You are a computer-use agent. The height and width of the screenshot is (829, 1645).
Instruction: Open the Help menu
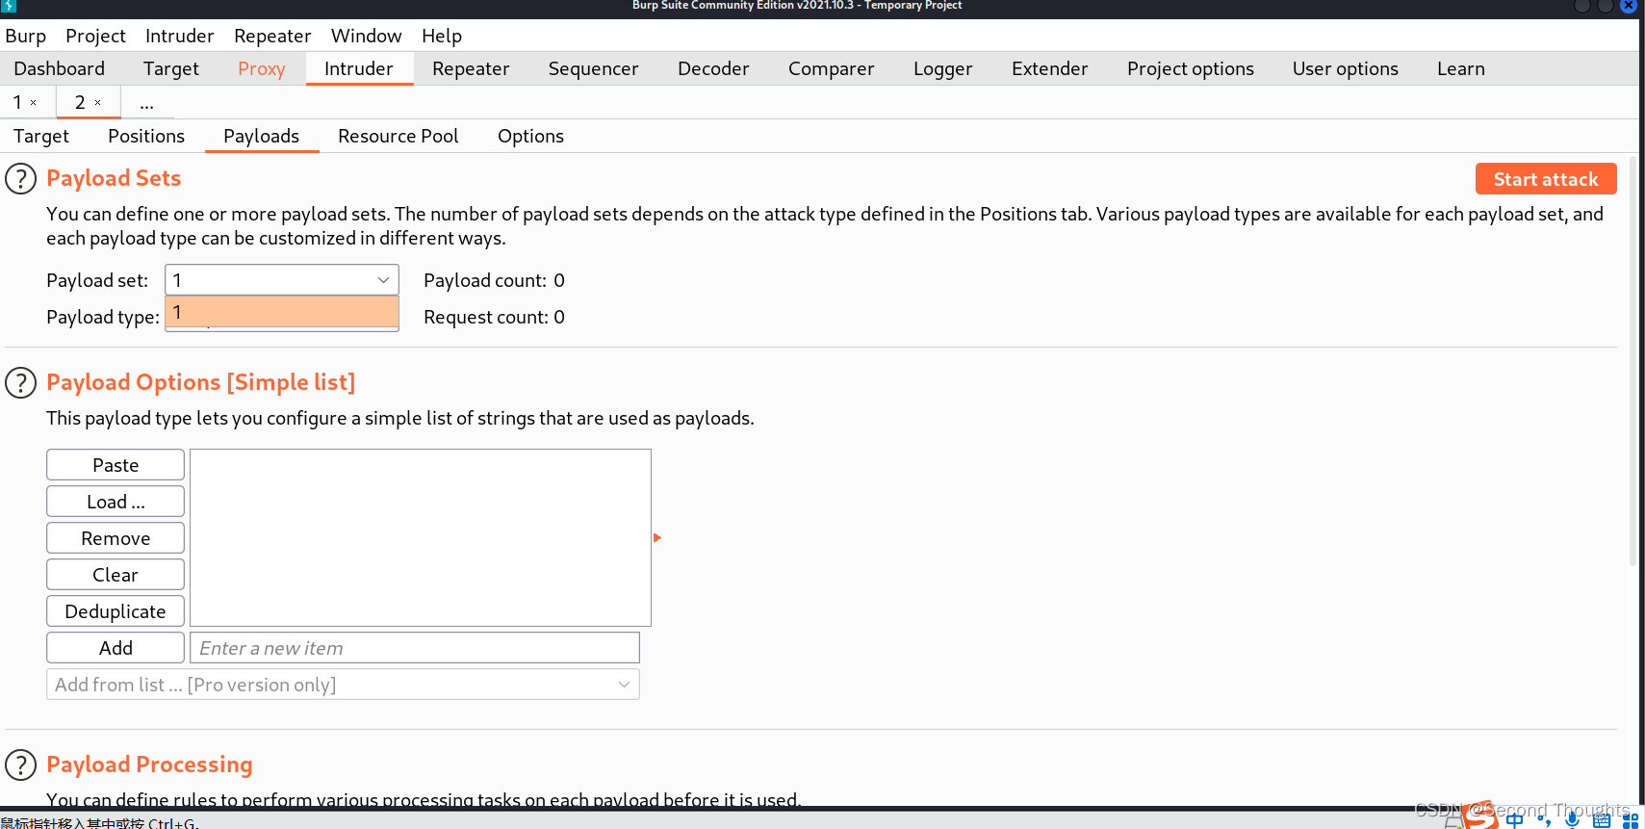click(x=442, y=36)
